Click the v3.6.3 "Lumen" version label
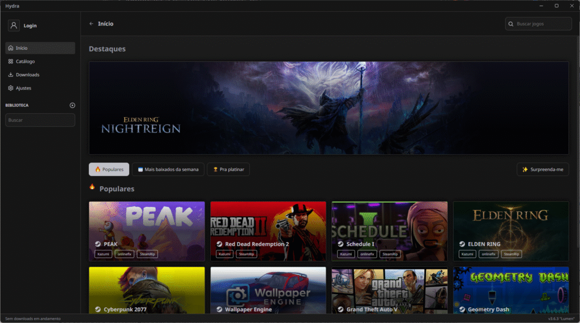This screenshot has height=323, width=580. point(561,318)
